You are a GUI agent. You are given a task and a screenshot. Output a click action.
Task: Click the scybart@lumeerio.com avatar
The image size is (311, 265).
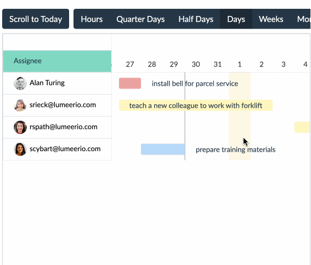click(x=20, y=149)
